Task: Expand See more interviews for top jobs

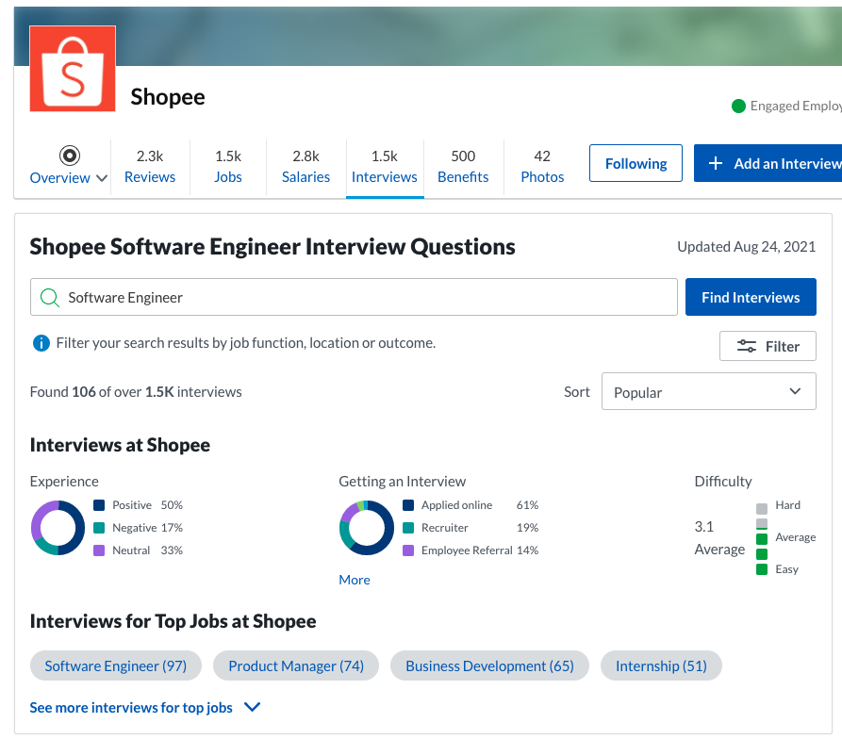Action: (145, 707)
